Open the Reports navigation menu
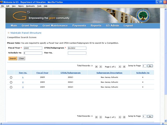The image size is (167, 125). point(96,26)
